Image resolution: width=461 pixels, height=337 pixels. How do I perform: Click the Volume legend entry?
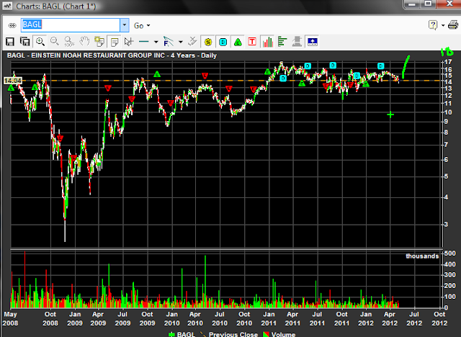[279, 334]
